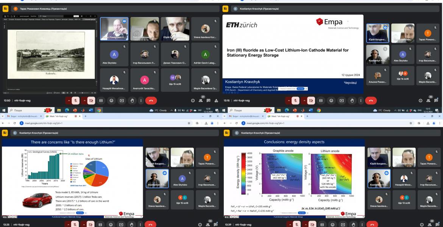Unmute microphone in 13:15 call

tap(295, 101)
